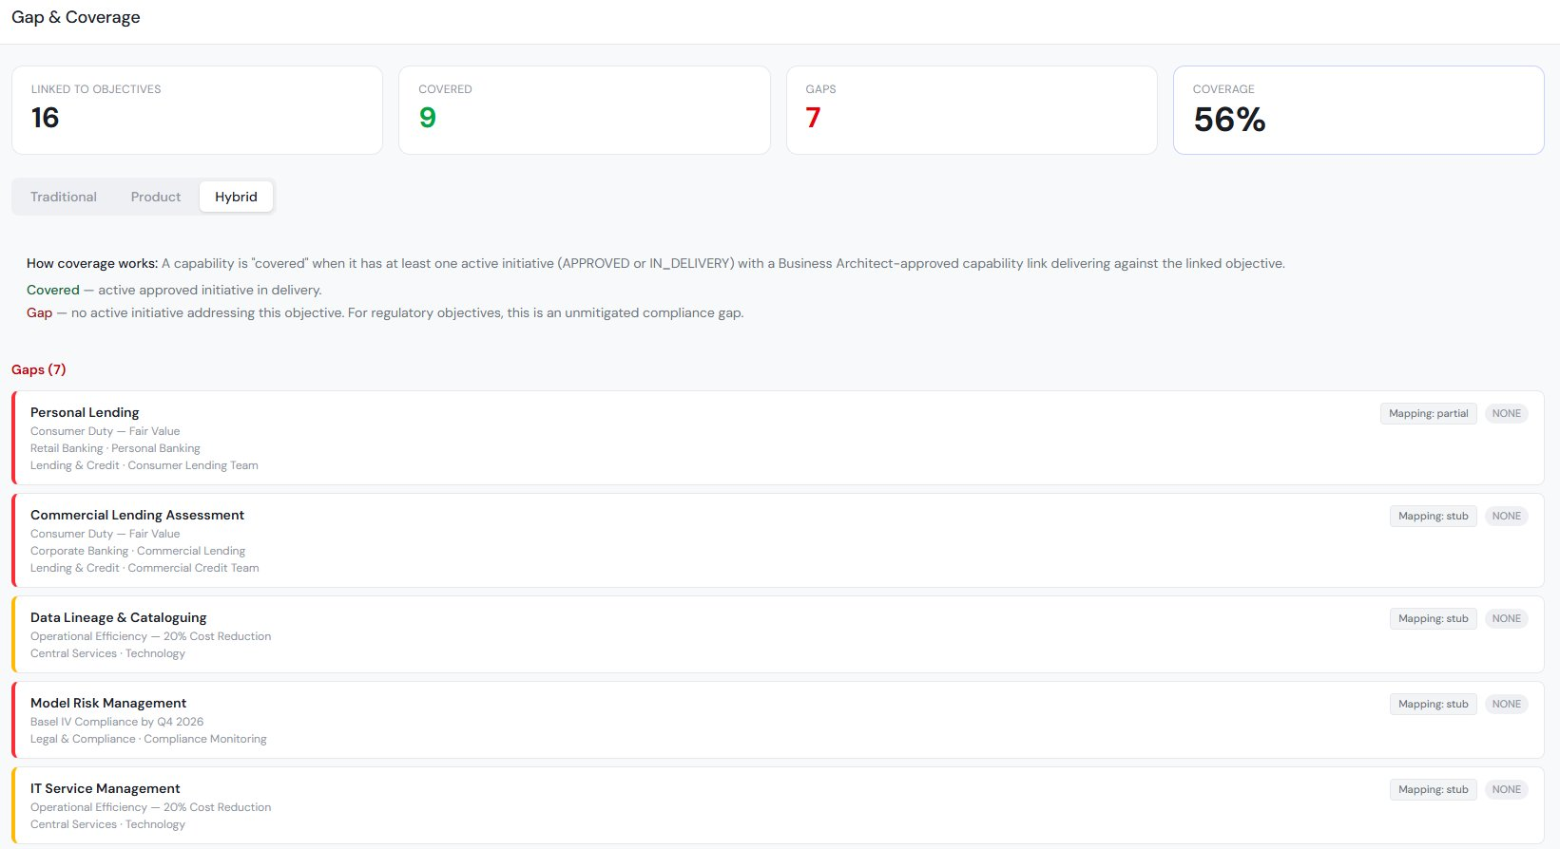
Task: Select the Gaps summary card
Action: tap(971, 110)
